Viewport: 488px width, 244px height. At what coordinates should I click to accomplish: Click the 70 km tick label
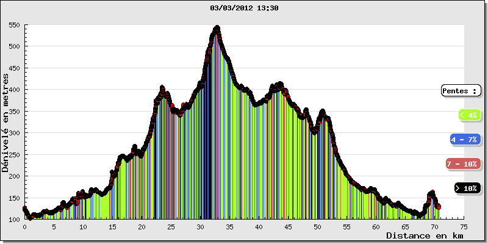[x=434, y=226]
